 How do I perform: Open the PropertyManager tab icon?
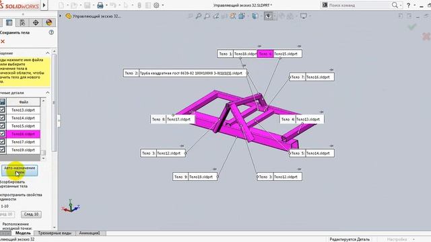tap(9, 22)
